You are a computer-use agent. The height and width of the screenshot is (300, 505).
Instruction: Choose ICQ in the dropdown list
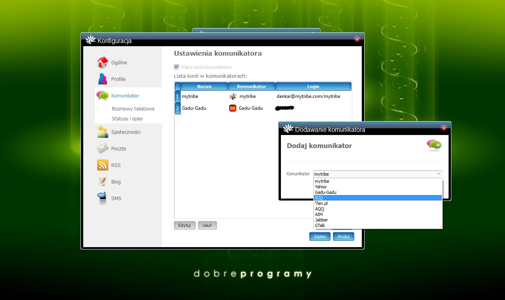378,198
